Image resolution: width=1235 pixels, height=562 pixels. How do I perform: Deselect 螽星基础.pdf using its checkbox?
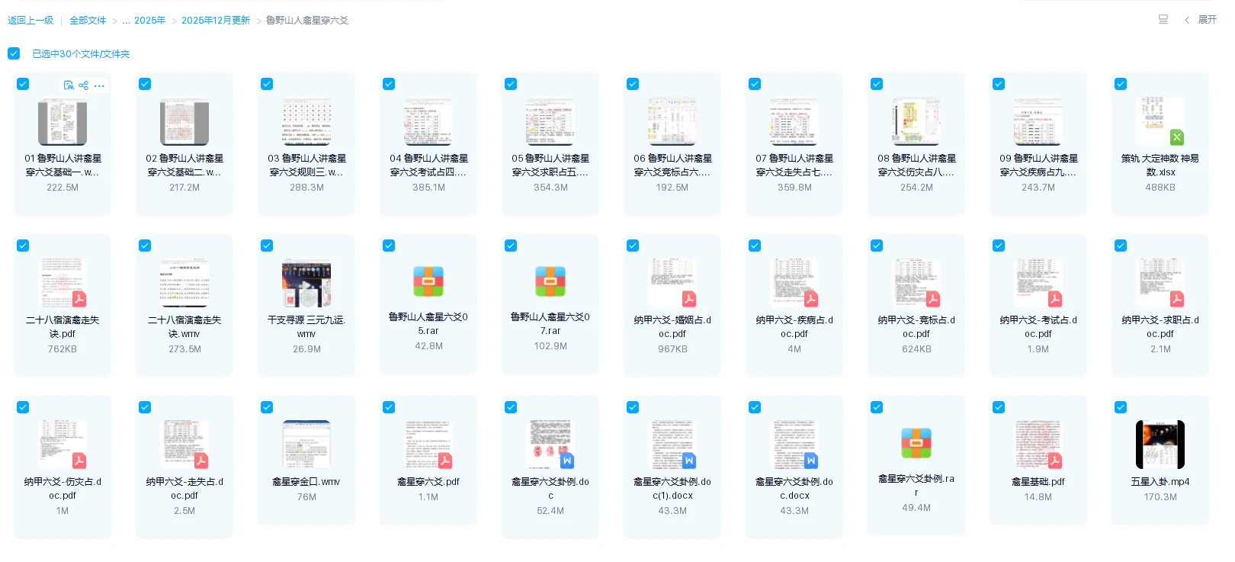(999, 407)
